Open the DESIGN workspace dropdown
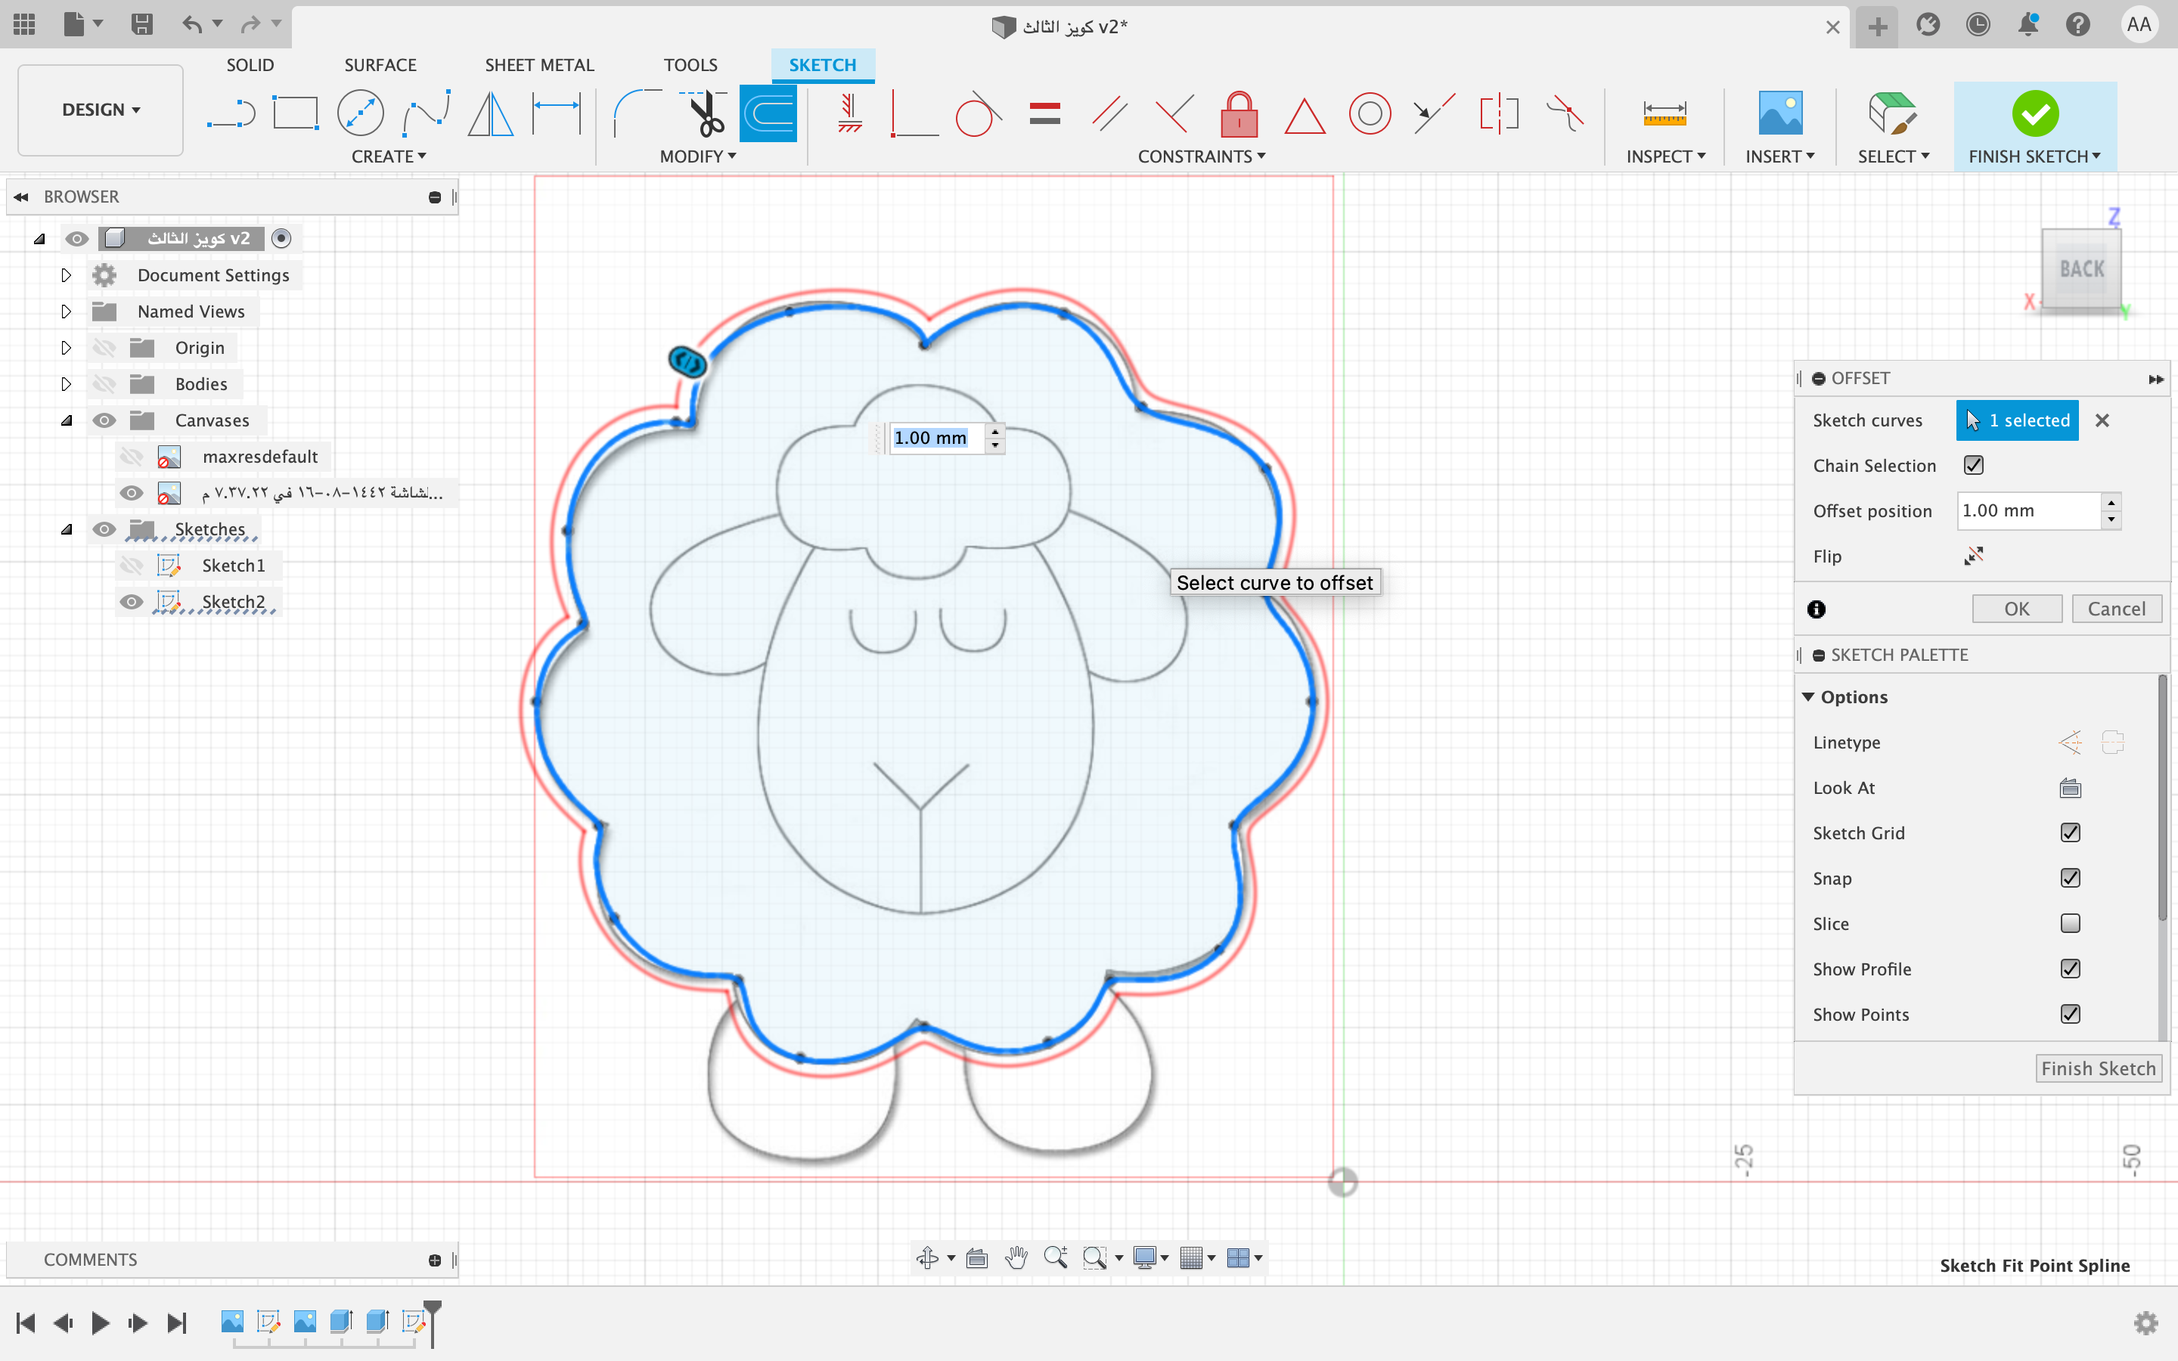Screen dimensions: 2178x1361 [101, 110]
